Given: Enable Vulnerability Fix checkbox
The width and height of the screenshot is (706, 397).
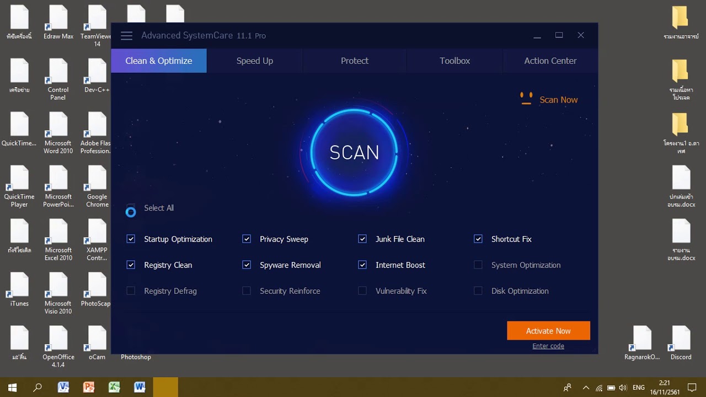Looking at the screenshot, I should point(362,291).
